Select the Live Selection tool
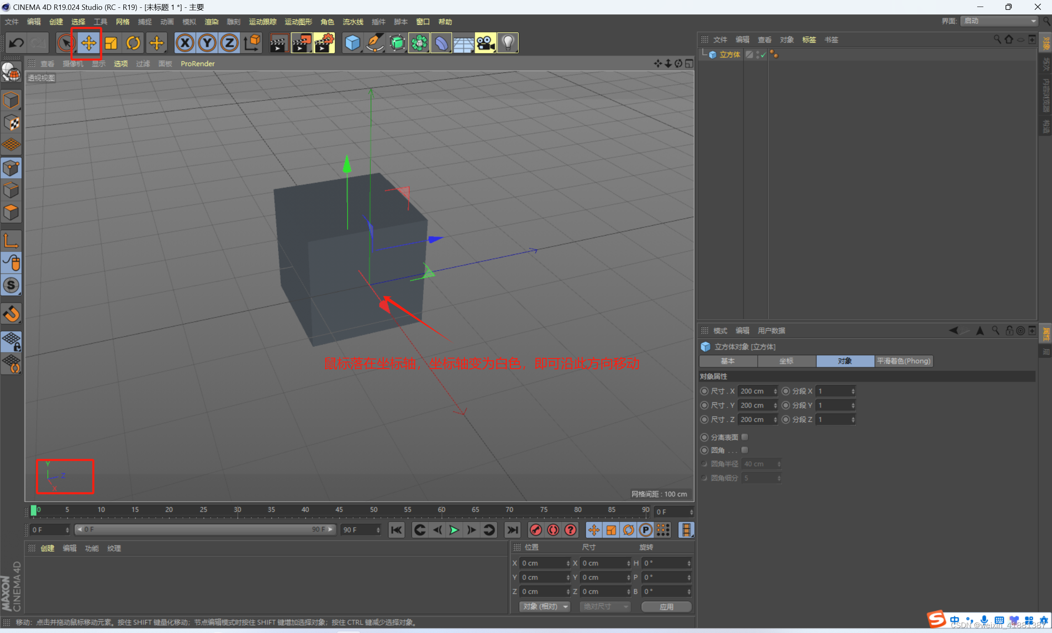 pyautogui.click(x=65, y=43)
